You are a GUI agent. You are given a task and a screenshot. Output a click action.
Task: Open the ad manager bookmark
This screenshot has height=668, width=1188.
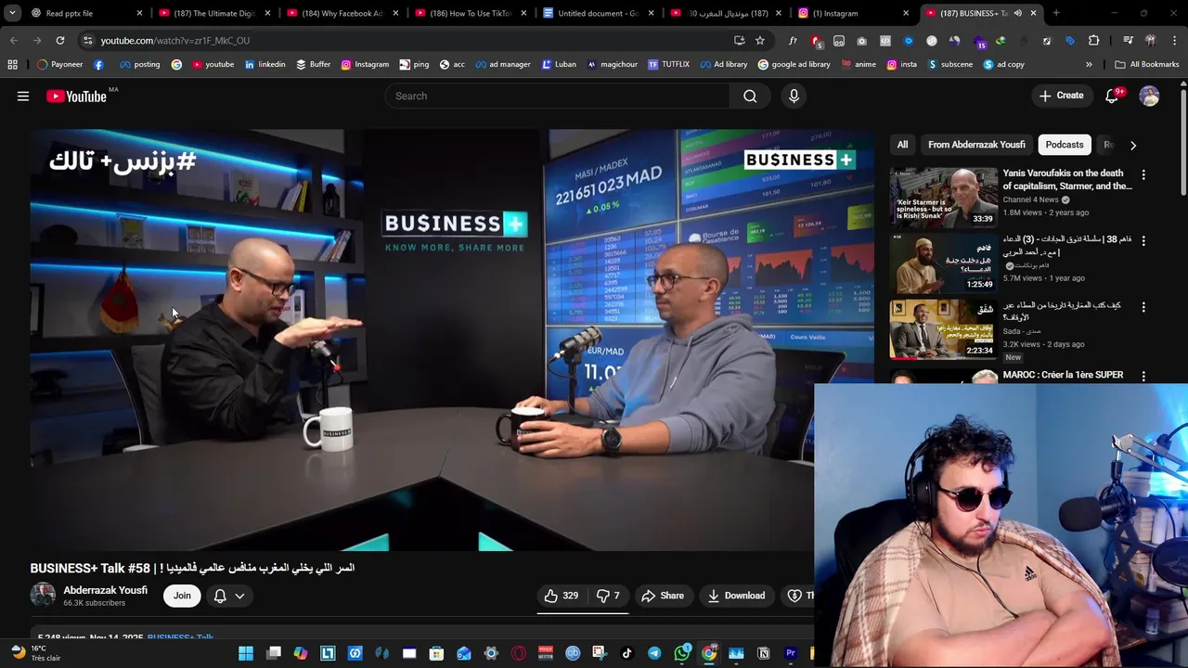pos(502,64)
